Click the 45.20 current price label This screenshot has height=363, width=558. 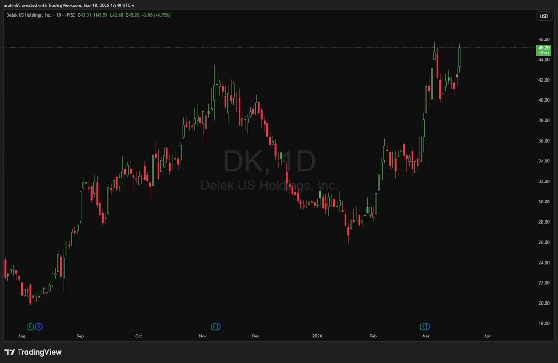click(544, 48)
